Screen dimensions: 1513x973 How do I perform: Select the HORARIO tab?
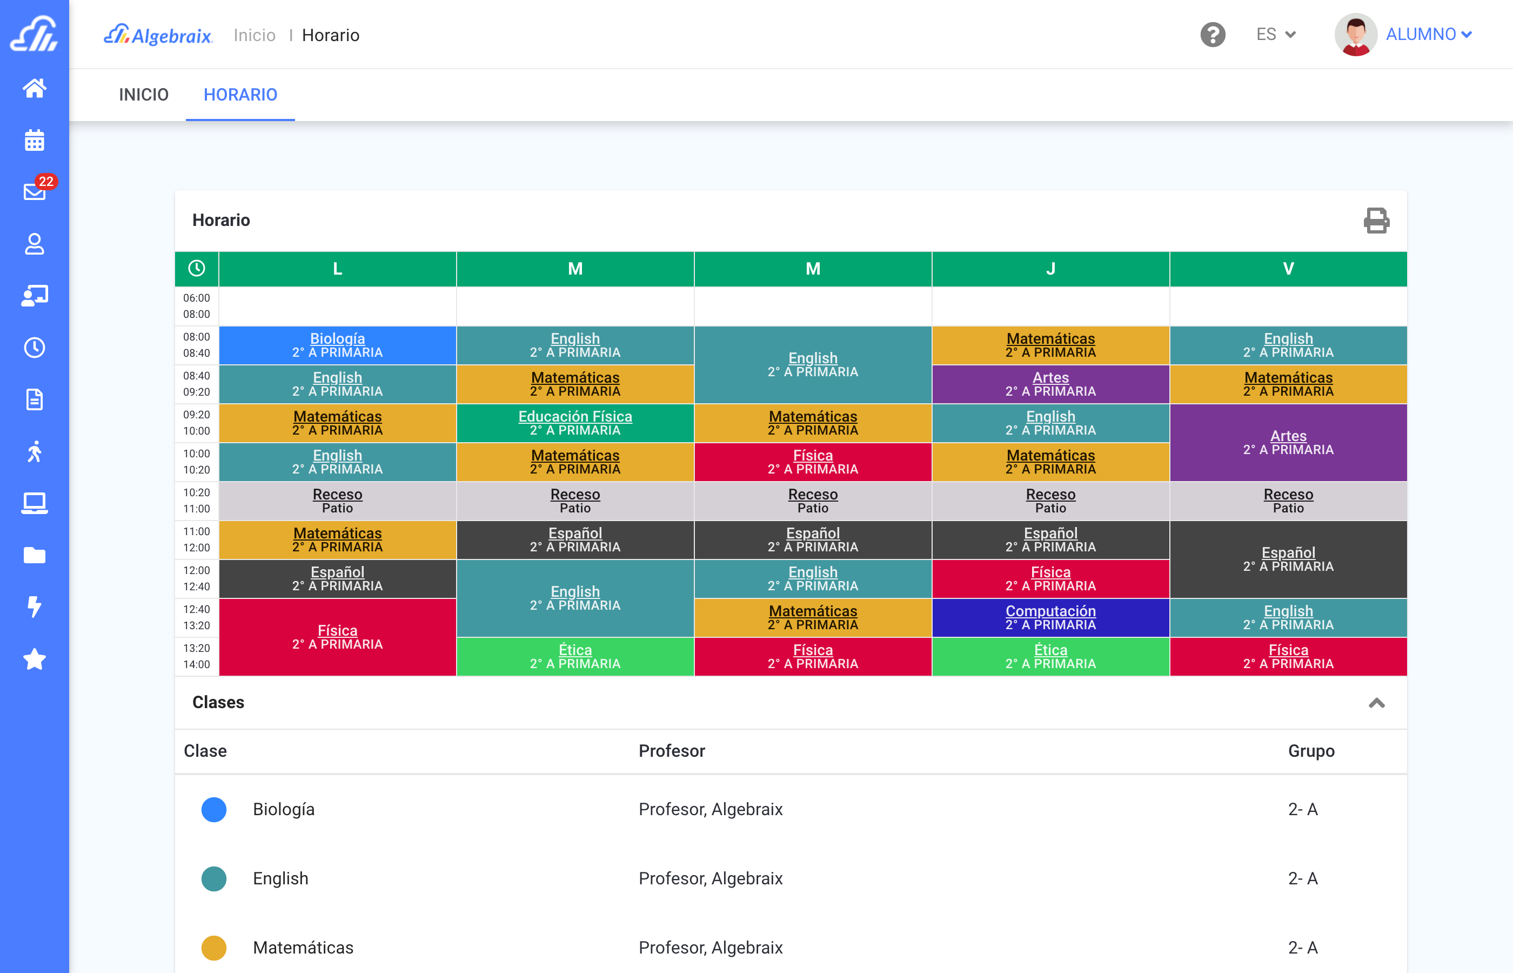point(240,95)
